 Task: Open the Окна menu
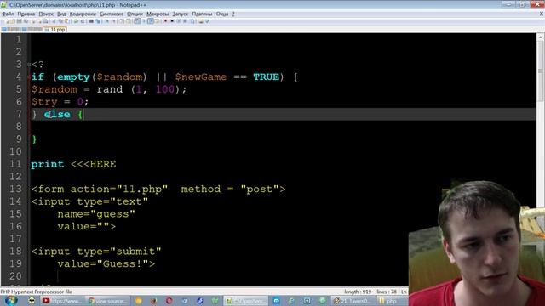[222, 14]
